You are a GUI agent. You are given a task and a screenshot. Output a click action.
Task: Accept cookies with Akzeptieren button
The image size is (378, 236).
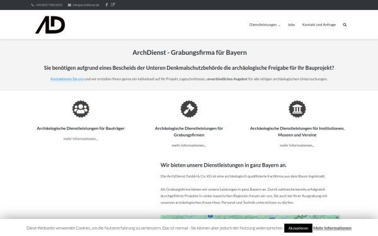[x=298, y=228]
